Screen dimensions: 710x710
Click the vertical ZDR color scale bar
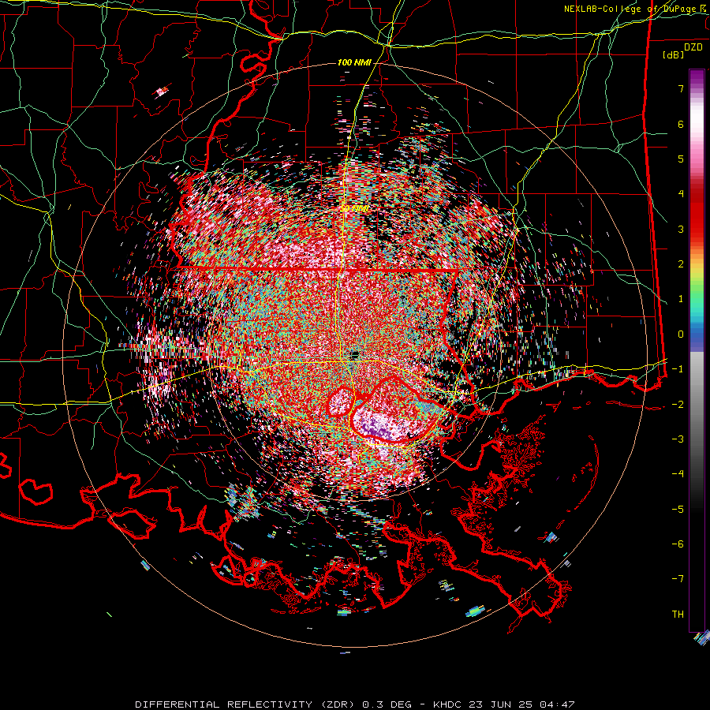pos(697,350)
